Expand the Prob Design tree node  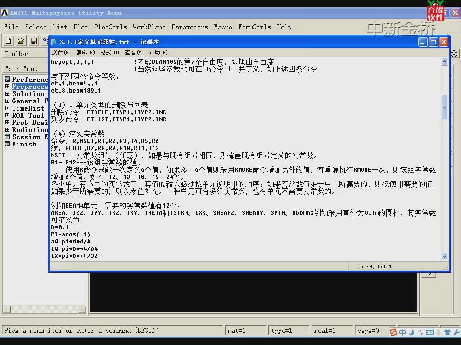click(x=7, y=122)
